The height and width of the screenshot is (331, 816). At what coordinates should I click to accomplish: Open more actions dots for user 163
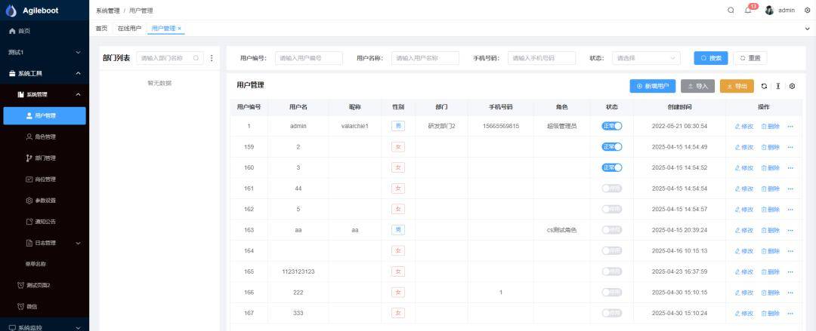[790, 230]
